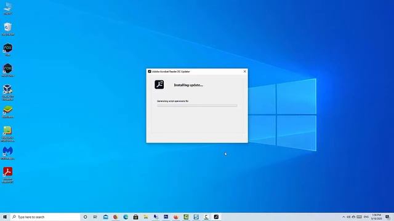Open the Action Center notifications icon
394x221 pixels.
point(387,217)
